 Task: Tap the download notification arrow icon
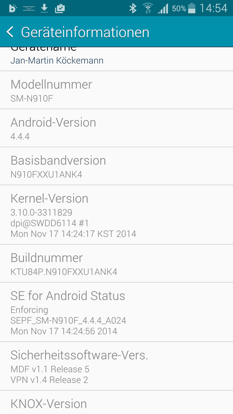(44, 9)
